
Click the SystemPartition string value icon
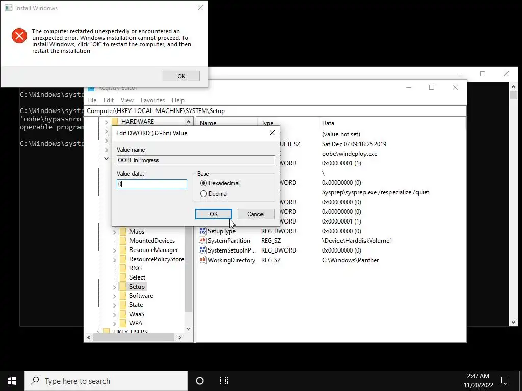click(203, 240)
